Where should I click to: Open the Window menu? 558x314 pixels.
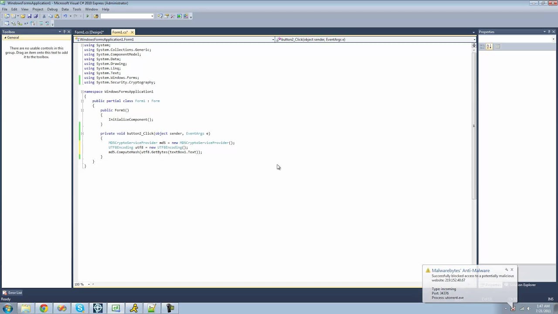tap(92, 9)
